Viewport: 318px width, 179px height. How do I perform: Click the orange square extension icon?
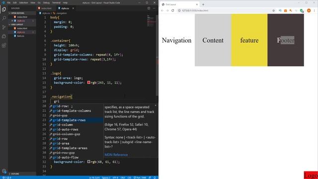tap(285, 10)
